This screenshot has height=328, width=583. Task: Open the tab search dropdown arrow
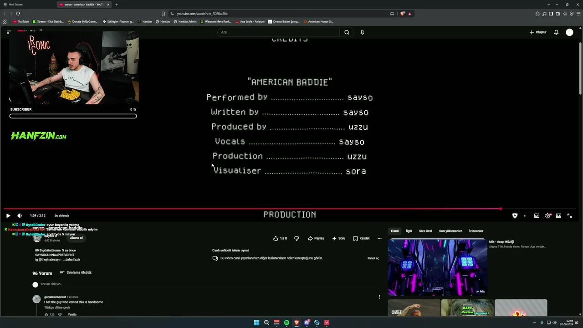click(x=549, y=5)
